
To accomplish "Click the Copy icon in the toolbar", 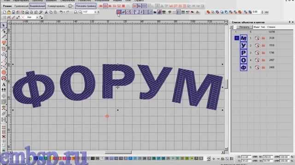I will [x=51, y=12].
